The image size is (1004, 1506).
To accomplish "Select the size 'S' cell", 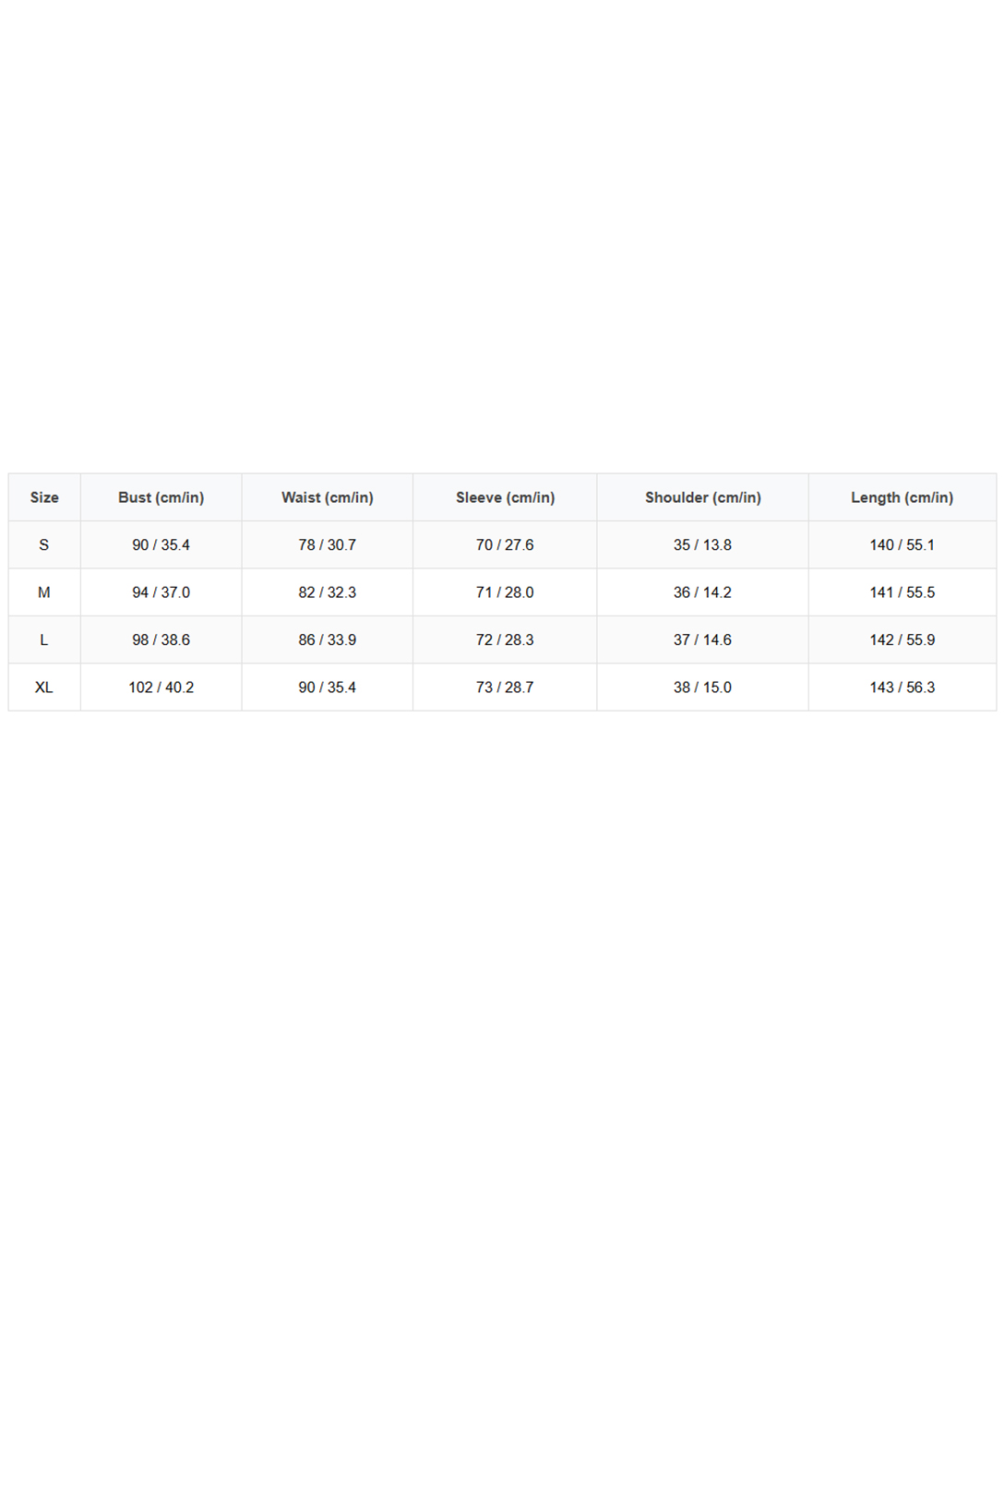I will coord(44,545).
